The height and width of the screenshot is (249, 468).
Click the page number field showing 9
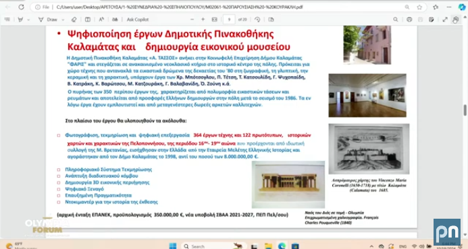(x=229, y=20)
